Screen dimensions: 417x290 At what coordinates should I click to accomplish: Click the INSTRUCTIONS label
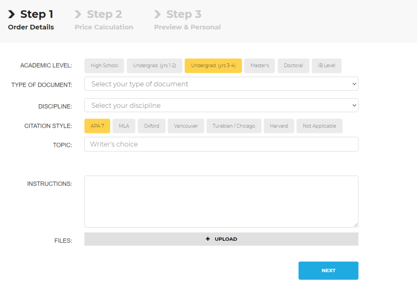point(49,184)
